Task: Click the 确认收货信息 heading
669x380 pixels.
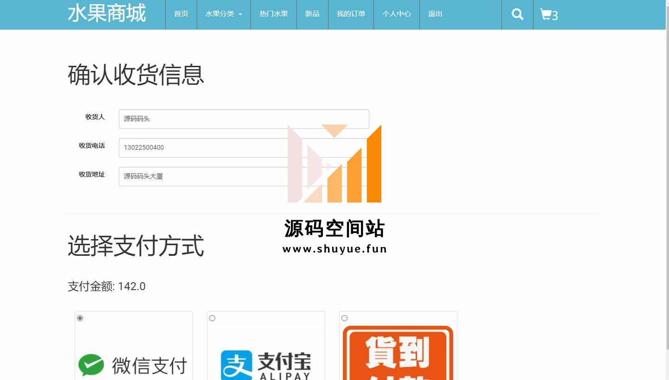Action: pyautogui.click(x=136, y=75)
